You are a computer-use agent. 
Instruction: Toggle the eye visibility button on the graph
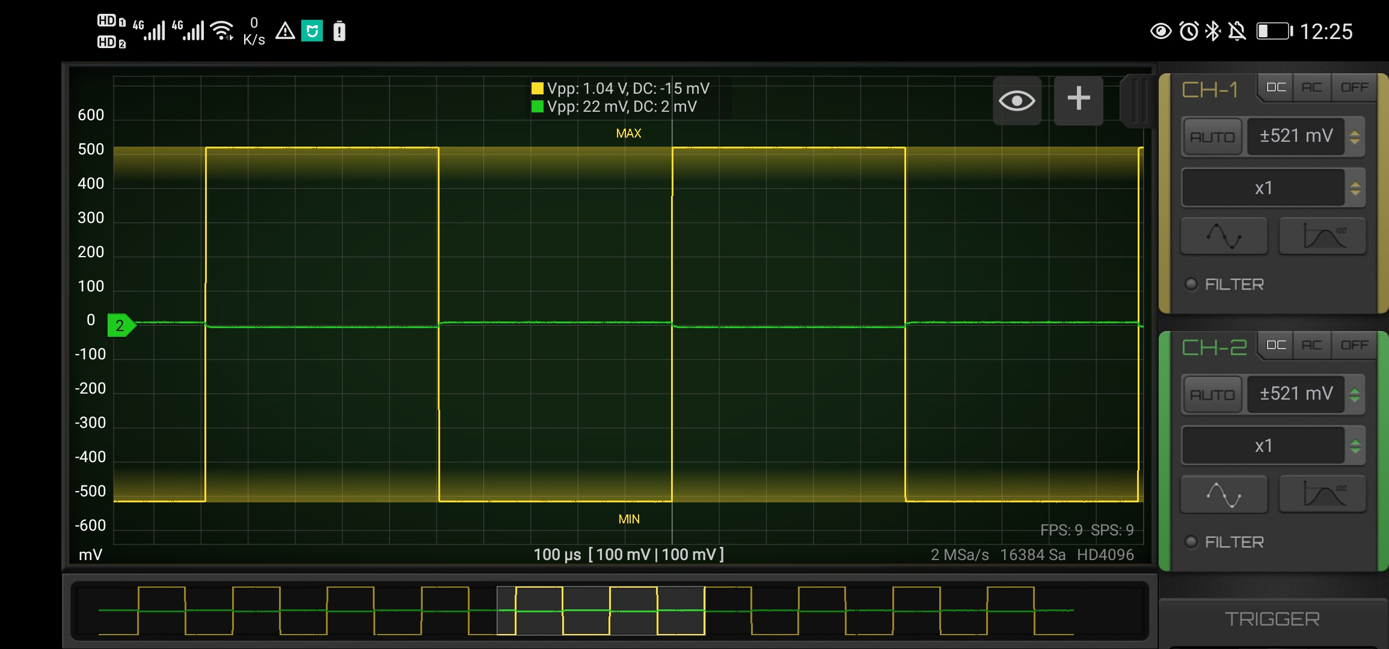click(x=1017, y=100)
